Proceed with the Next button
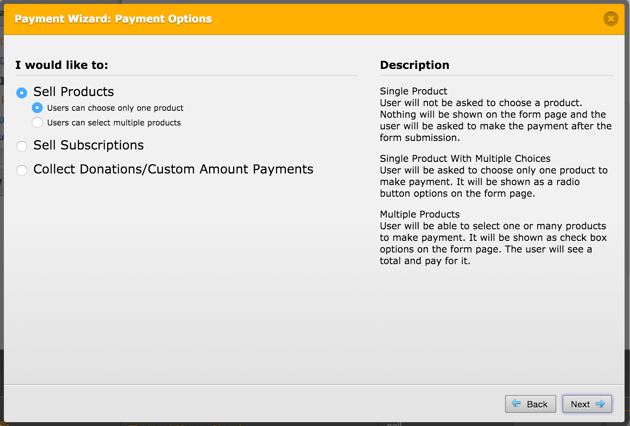Viewport: 630px width, 426px height. click(x=587, y=404)
